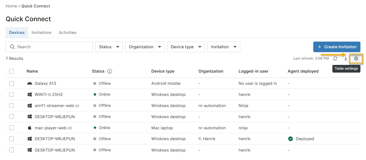Click inside the Search input field
Screen dimensions: 366x160
(49, 47)
